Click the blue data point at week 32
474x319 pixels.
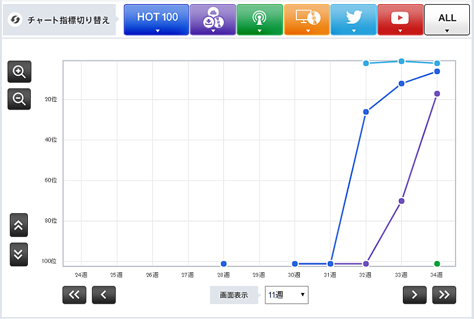tap(366, 112)
